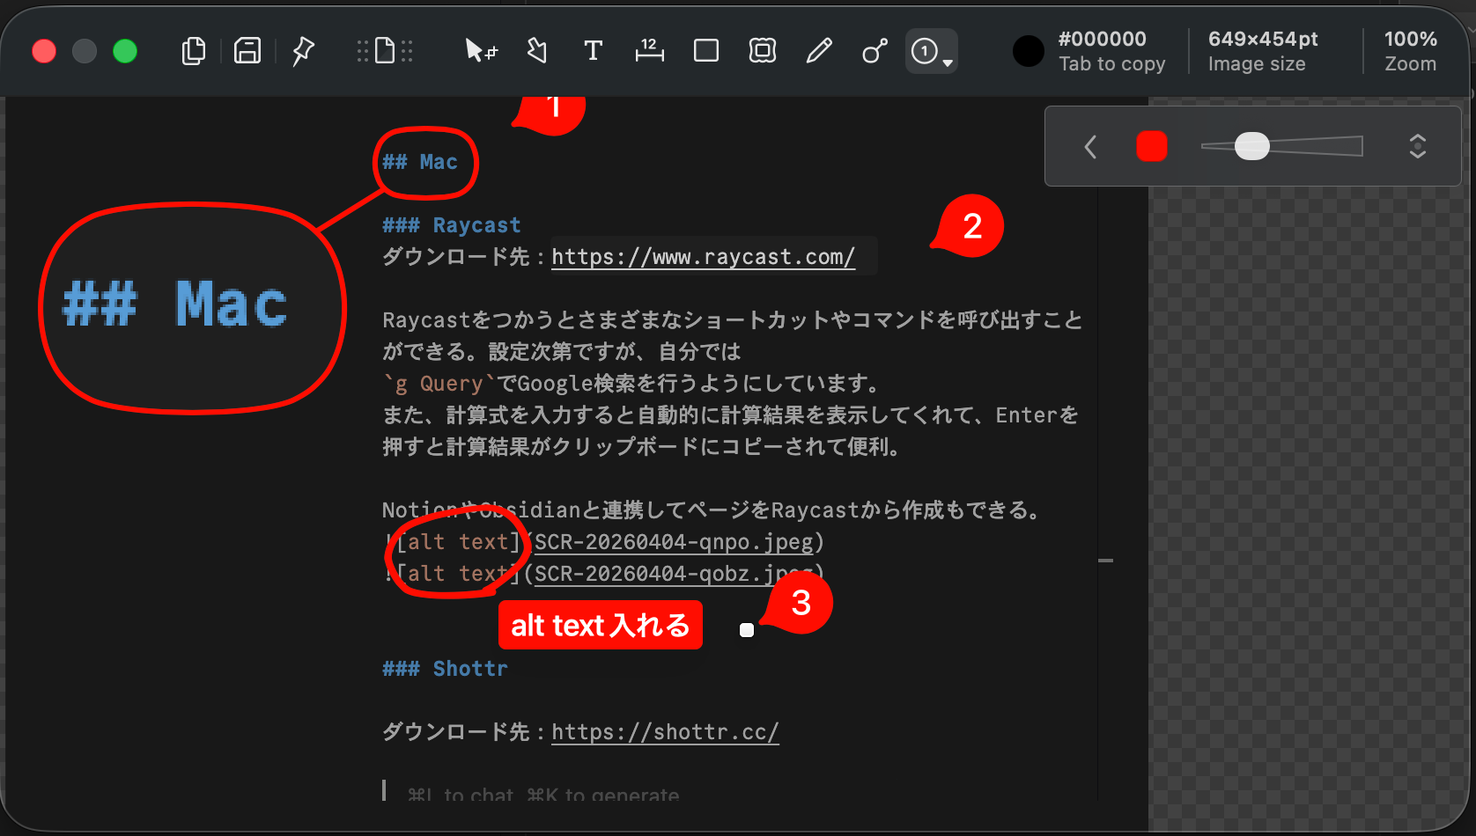Click the shottr.cc link text
Screen dimensions: 1476x836
point(665,731)
